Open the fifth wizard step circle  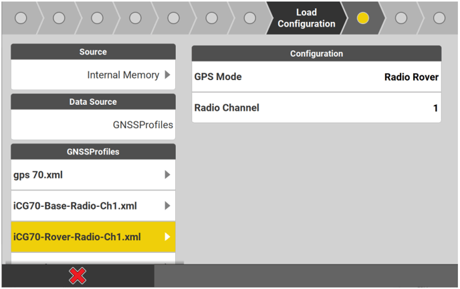click(173, 18)
